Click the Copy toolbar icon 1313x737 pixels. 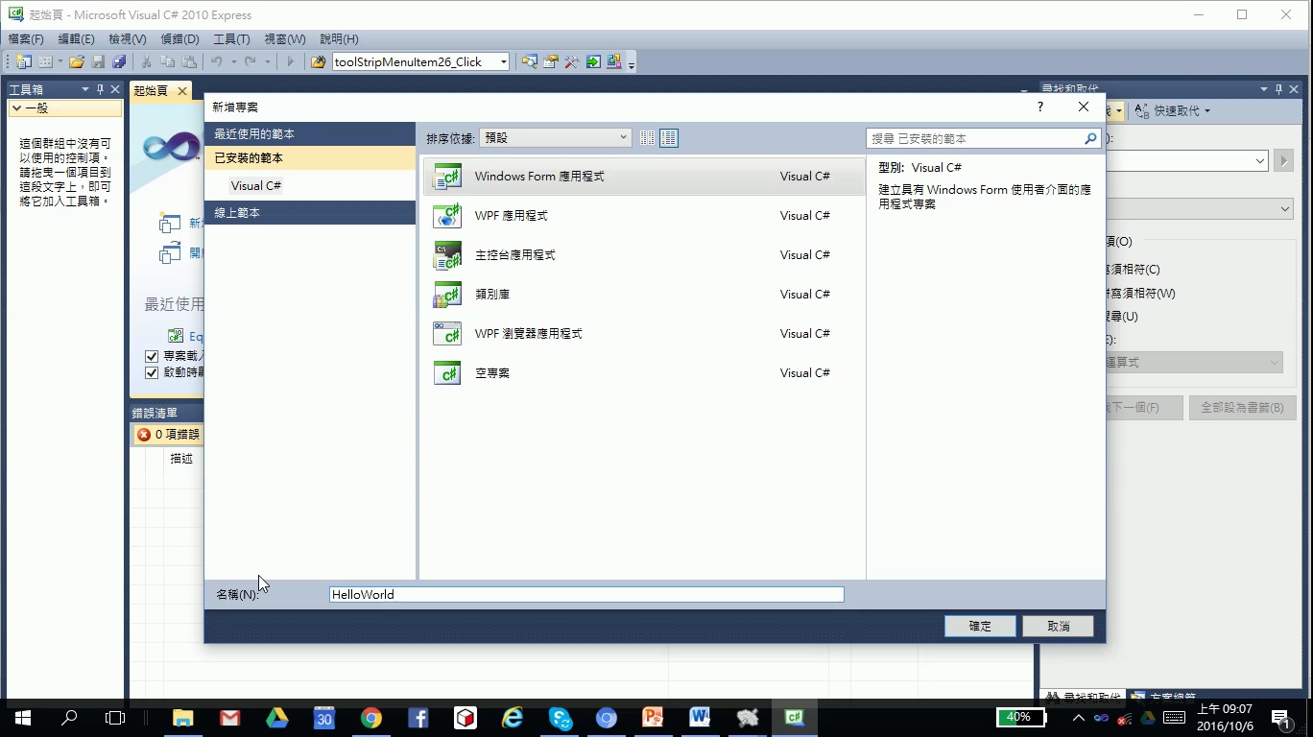tap(168, 61)
